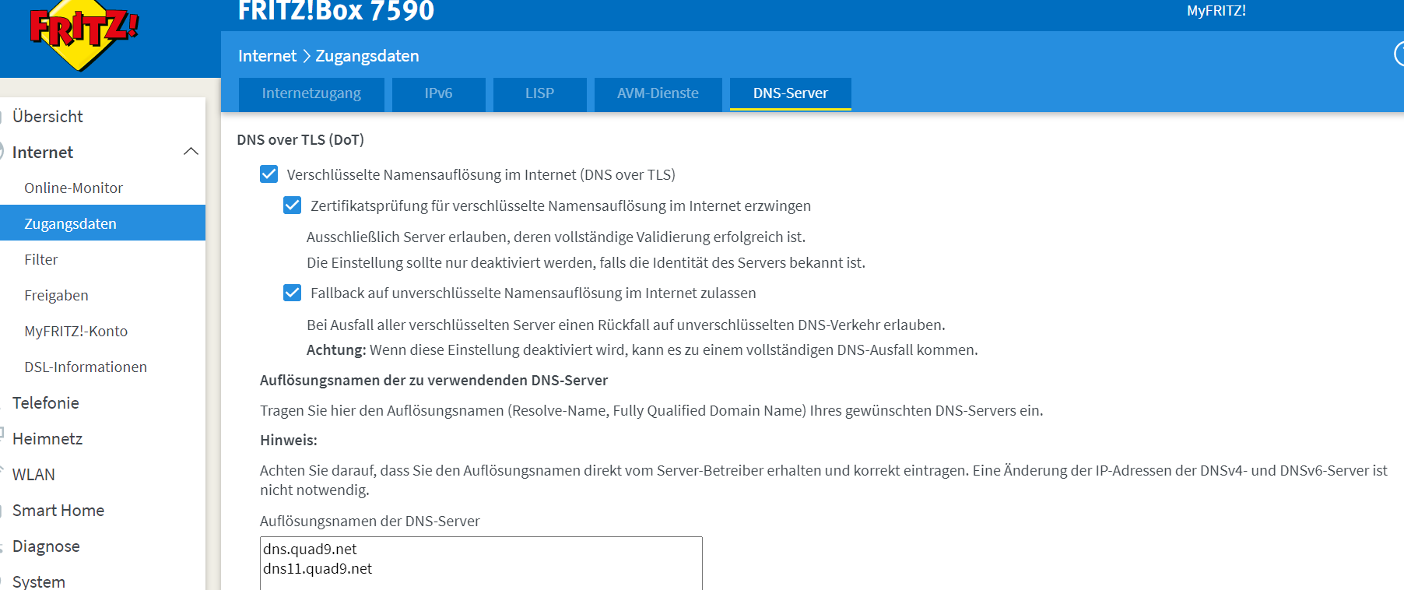1404x590 pixels.
Task: Collapse the Internet menu chevron
Action: point(191,152)
